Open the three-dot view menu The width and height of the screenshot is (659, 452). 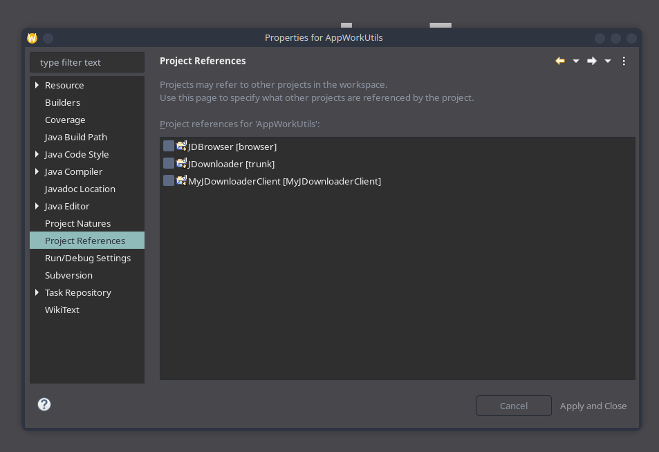pyautogui.click(x=624, y=61)
